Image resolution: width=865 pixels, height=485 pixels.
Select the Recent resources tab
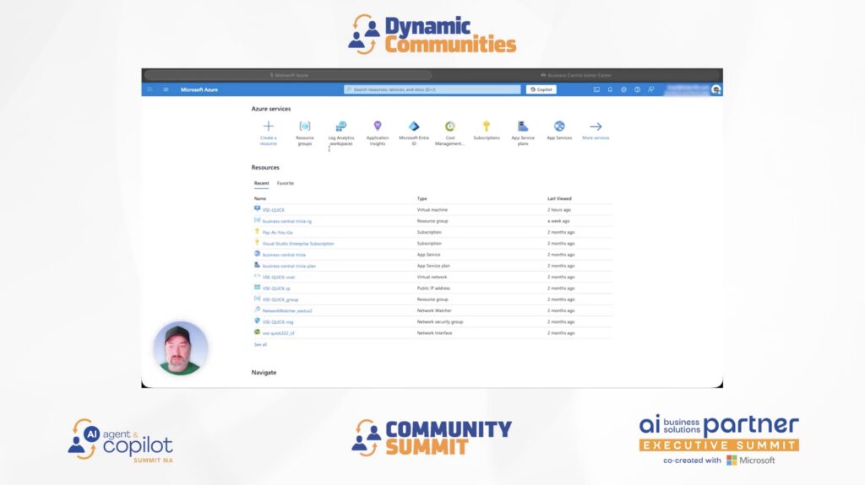pyautogui.click(x=262, y=183)
